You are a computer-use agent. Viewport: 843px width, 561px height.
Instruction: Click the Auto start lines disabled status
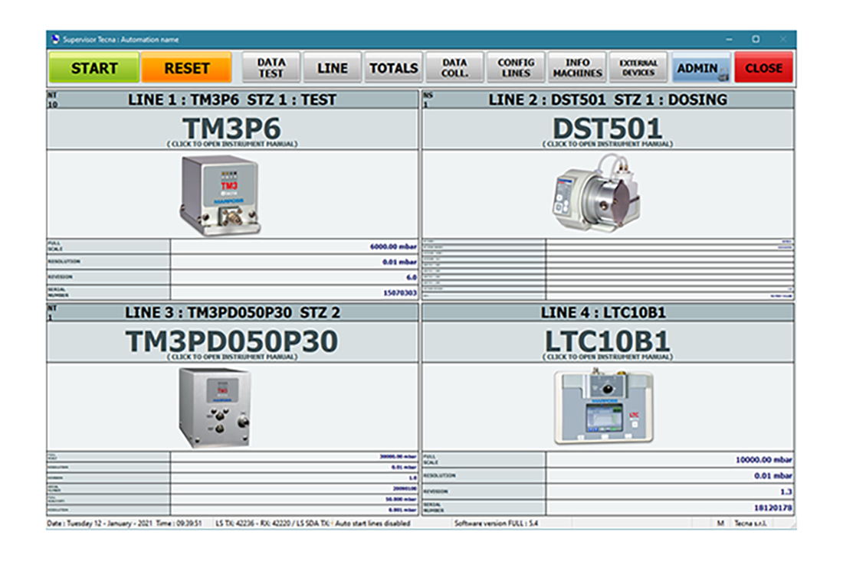pos(372,523)
